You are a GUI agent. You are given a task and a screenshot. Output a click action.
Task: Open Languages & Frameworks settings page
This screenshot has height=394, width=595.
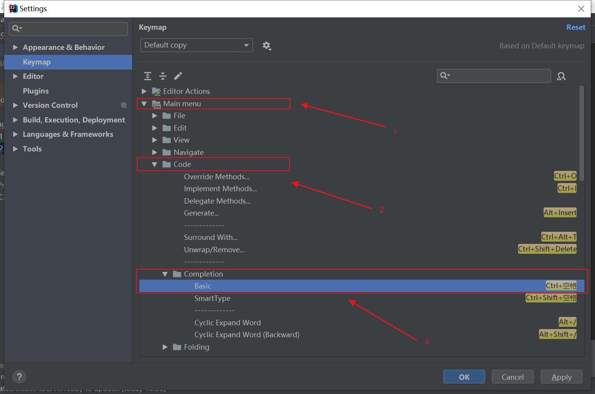pos(68,134)
